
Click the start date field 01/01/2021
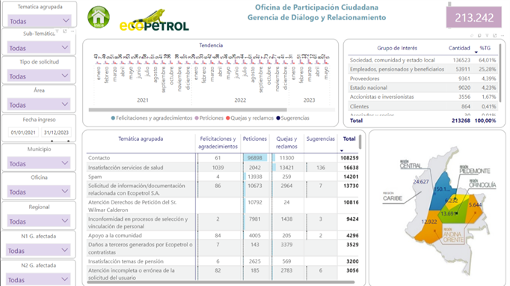click(22, 133)
